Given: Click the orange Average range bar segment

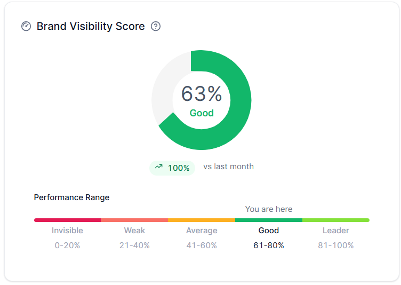Looking at the screenshot, I should 202,220.
